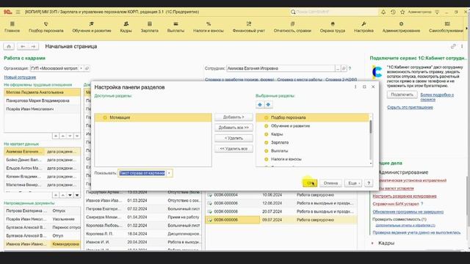Image resolution: width=470 pixels, height=264 pixels.
Task: Open Финансовый учет section
Action: [249, 27]
